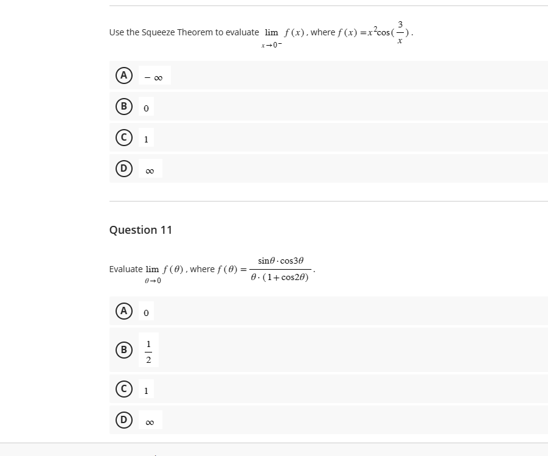The height and width of the screenshot is (456, 548).
Task: Click the infinity symbol answer in Question 10
Action: coord(148,170)
